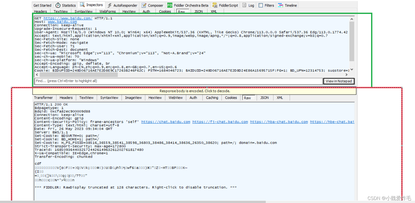Open https://chat.baidu.com link in response
Viewport: 415px width, 203px height.
click(x=166, y=122)
